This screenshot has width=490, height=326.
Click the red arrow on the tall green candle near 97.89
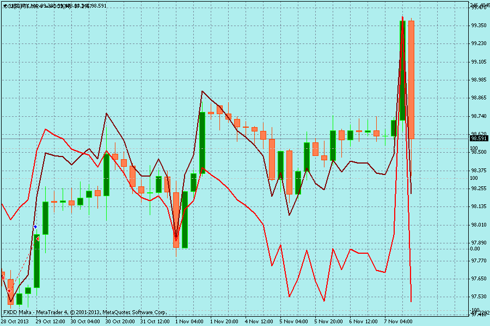(x=37, y=239)
